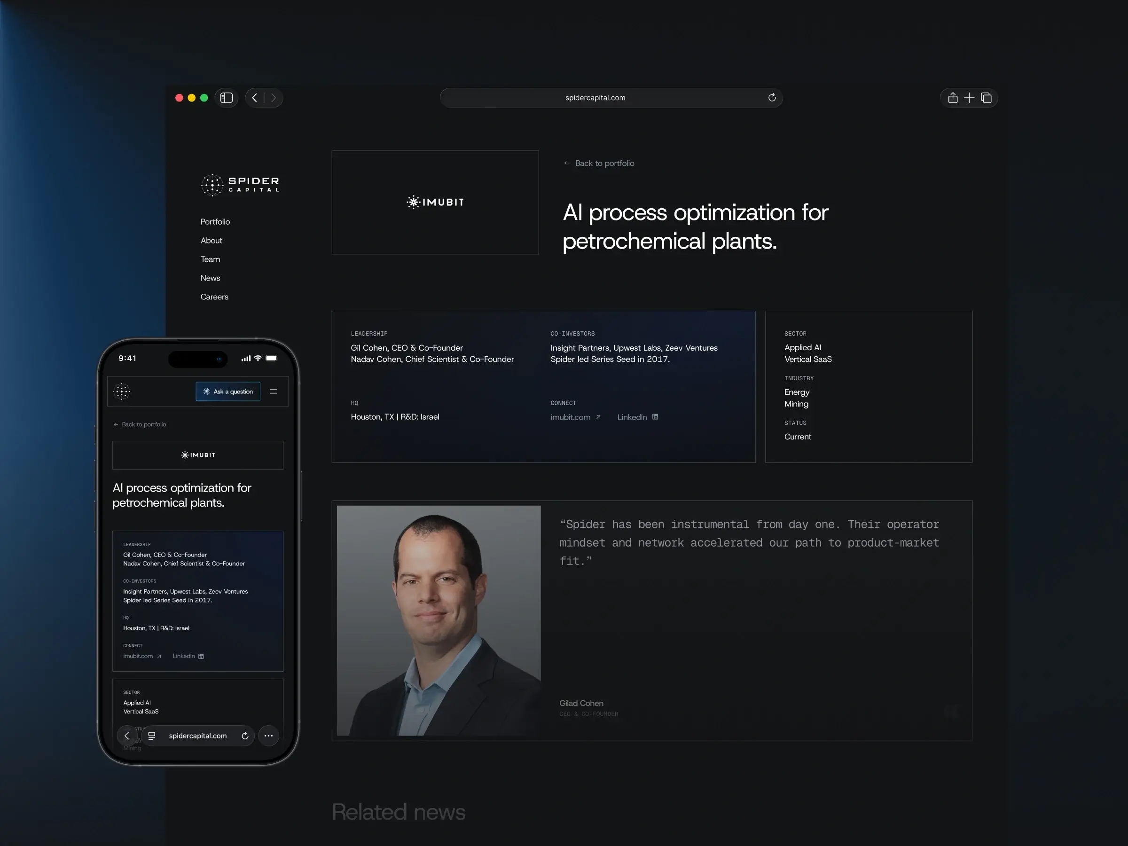Screen dimensions: 1128x846
Task: Tap the three-dots more button on phone
Action: 269,736
